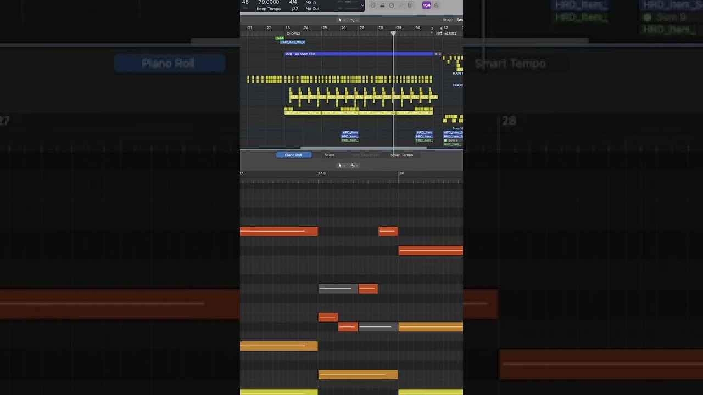Click the No Out MIDI indicator
The image size is (703, 395).
pyautogui.click(x=312, y=9)
